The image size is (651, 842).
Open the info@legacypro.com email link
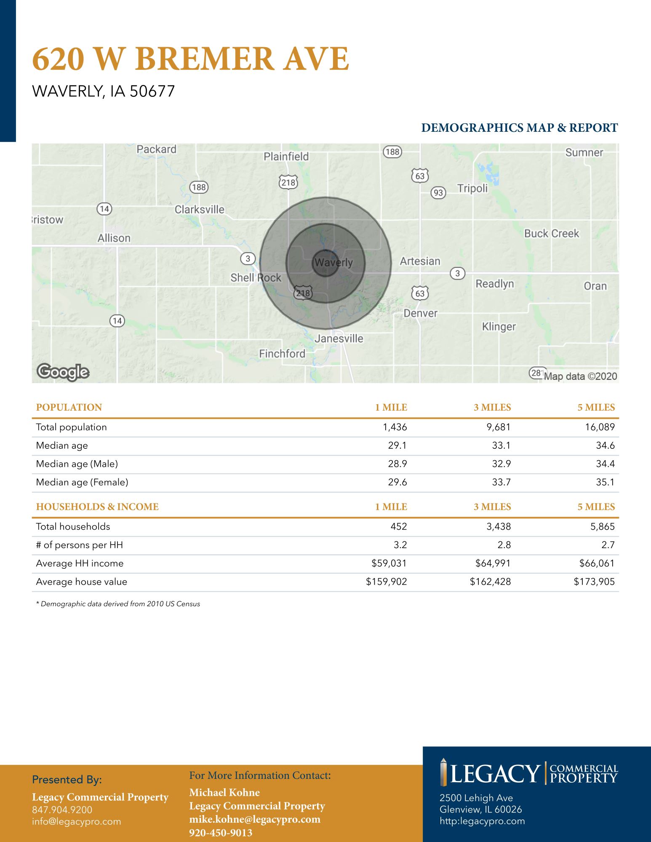tap(76, 821)
